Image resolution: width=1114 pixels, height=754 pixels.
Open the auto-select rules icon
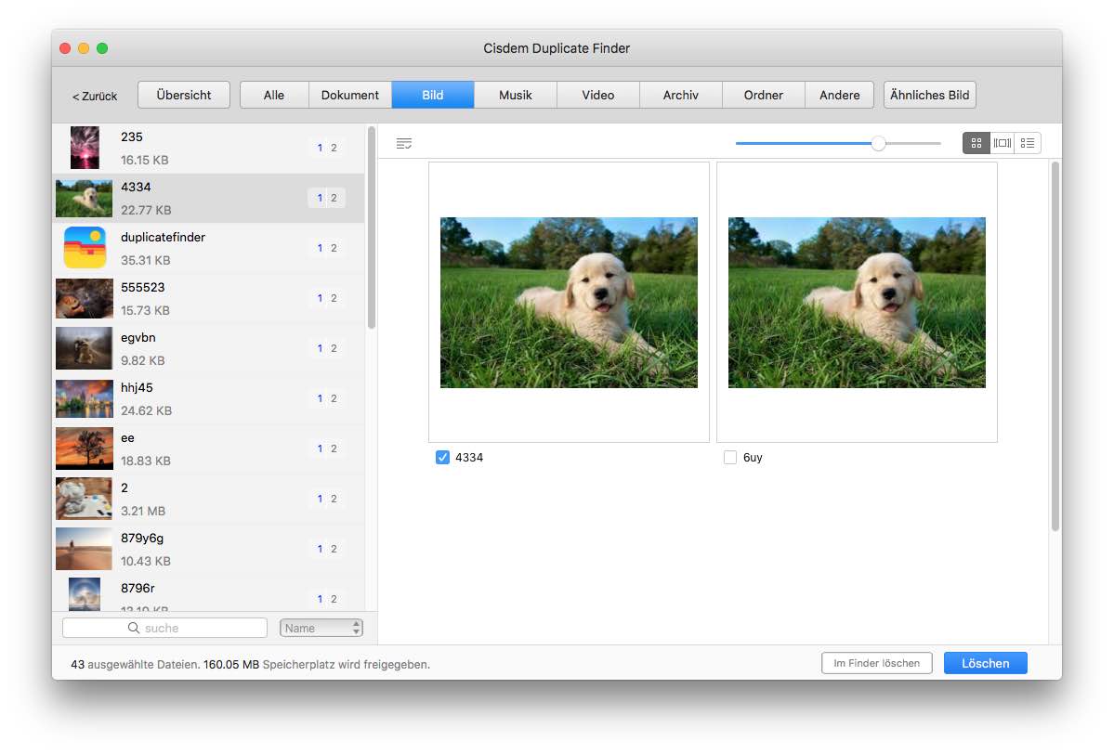(x=403, y=143)
